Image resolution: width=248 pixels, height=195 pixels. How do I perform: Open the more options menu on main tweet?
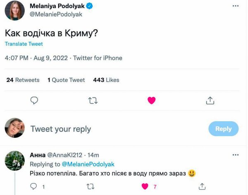[x=236, y=7]
